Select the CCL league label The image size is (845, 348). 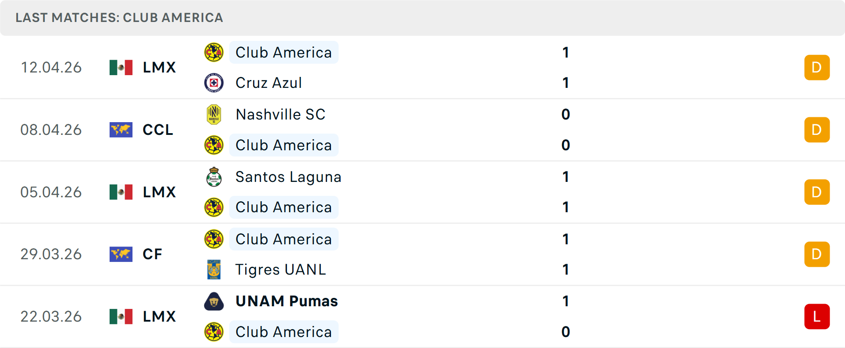click(157, 130)
